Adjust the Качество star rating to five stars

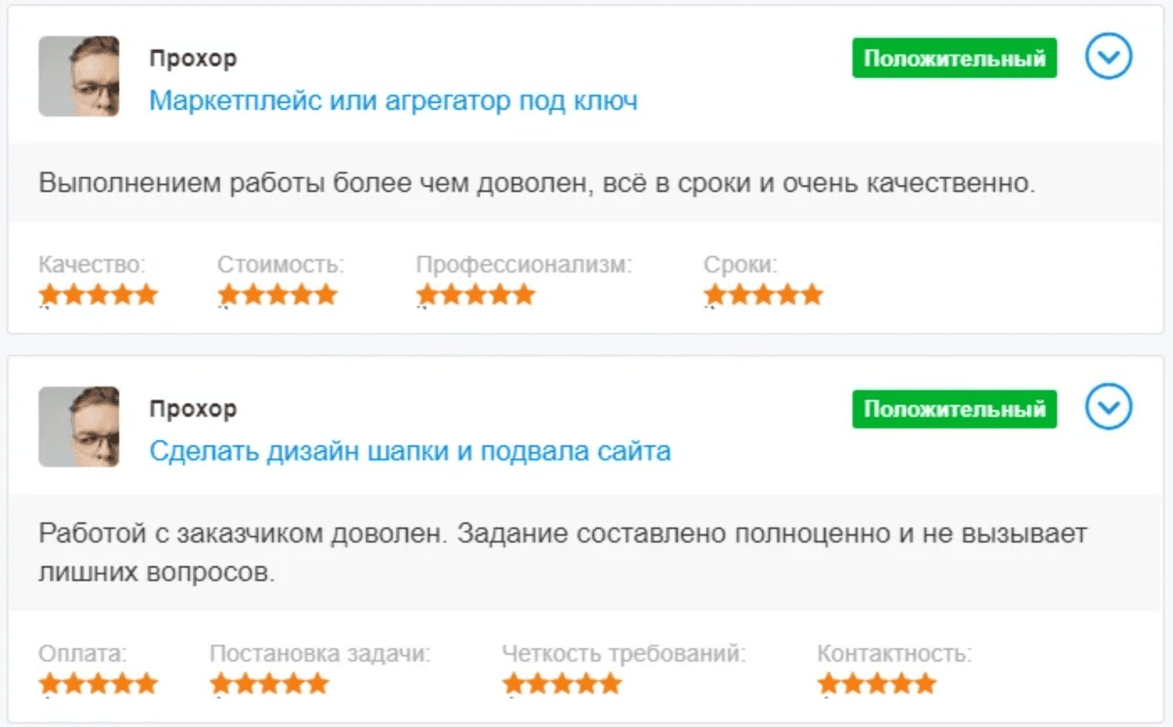tap(149, 294)
